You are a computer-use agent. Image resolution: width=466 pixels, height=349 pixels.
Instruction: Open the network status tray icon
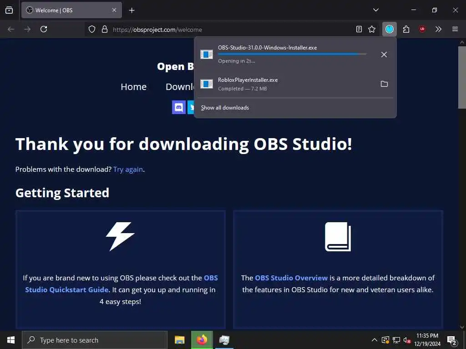click(x=396, y=340)
